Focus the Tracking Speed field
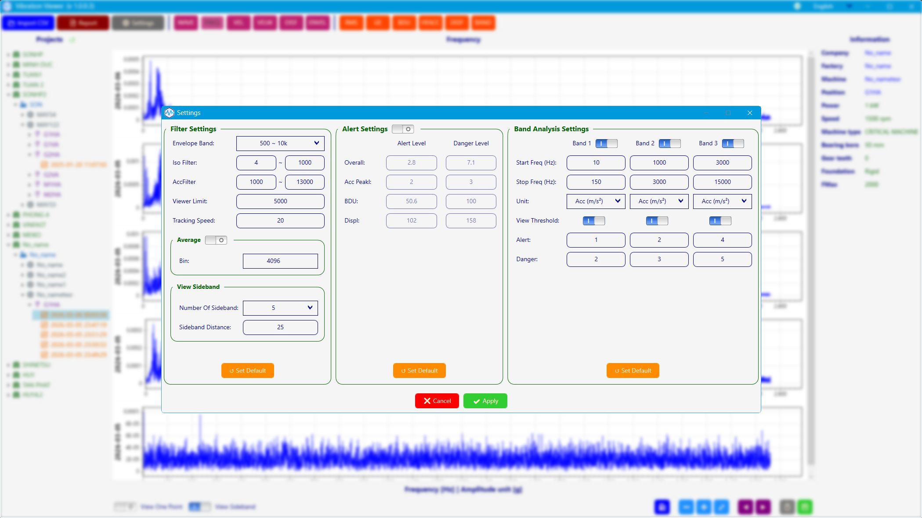The height and width of the screenshot is (518, 922). coord(280,220)
